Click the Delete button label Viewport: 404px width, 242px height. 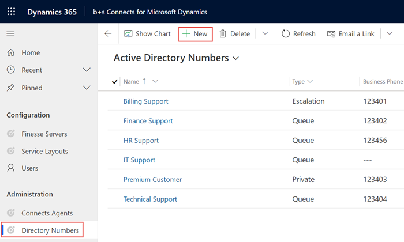tap(240, 33)
